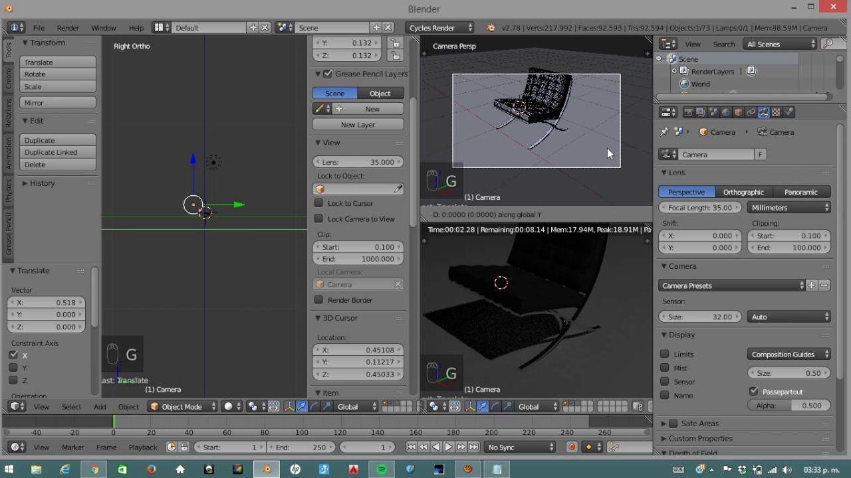The width and height of the screenshot is (851, 478).
Task: Open the File menu
Action: click(39, 28)
